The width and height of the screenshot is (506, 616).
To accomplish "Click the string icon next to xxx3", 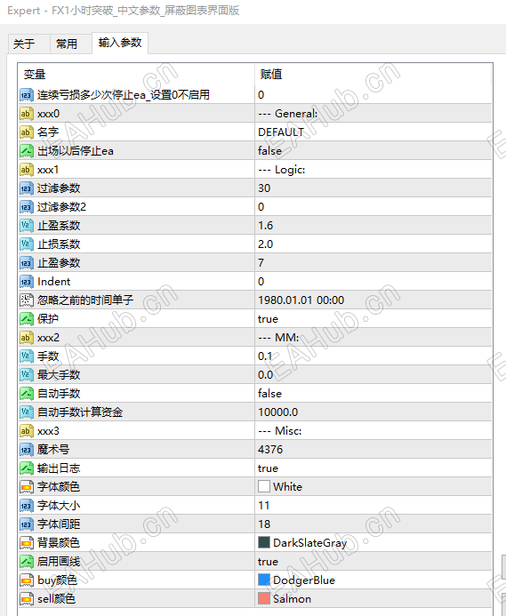I will tap(27, 431).
